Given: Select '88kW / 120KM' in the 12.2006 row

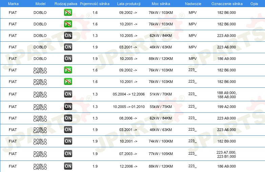Looking at the screenshot, I should tap(161, 166).
